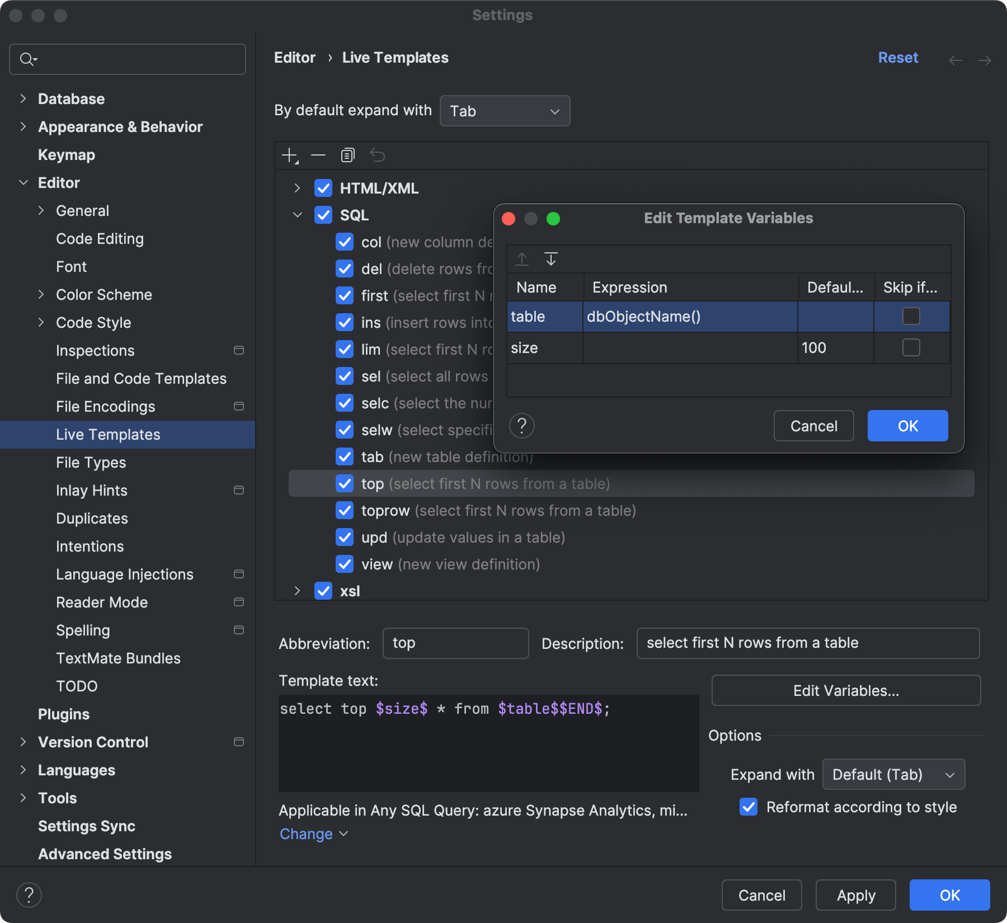The width and height of the screenshot is (1007, 923).
Task: Open help from the dialog's question mark icon
Action: click(522, 426)
